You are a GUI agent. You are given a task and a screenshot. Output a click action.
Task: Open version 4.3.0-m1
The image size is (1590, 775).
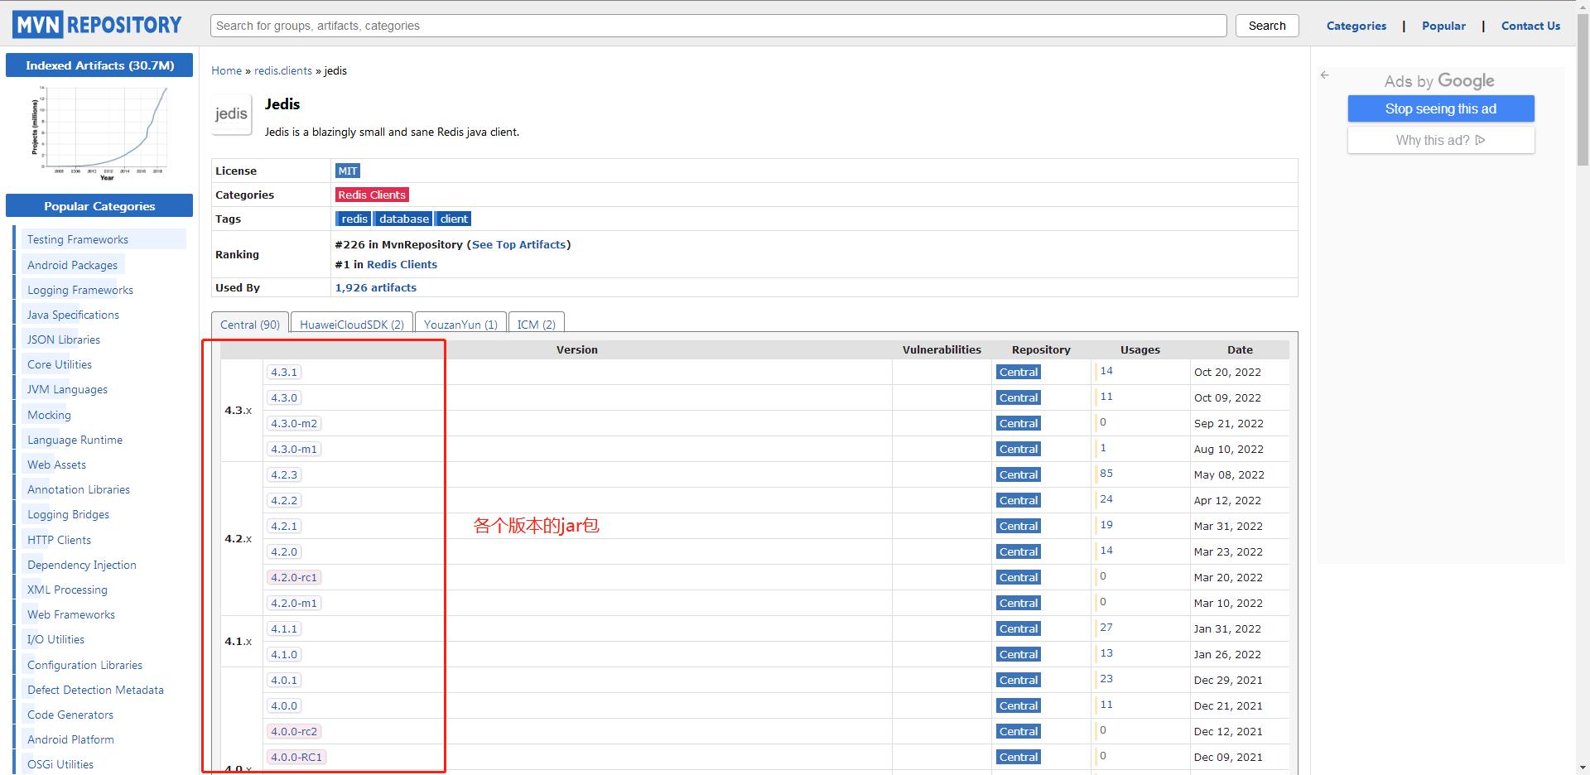[294, 449]
